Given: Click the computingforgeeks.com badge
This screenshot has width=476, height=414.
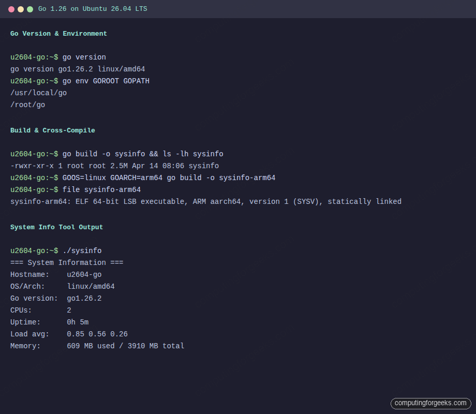Looking at the screenshot, I should (431, 403).
